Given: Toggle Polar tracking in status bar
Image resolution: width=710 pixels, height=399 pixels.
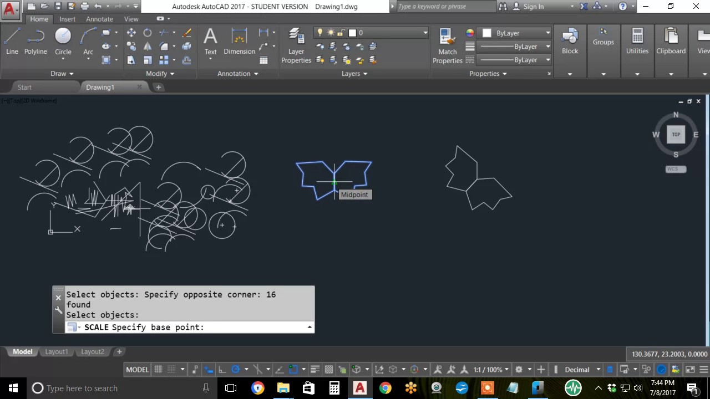Looking at the screenshot, I should [236, 370].
